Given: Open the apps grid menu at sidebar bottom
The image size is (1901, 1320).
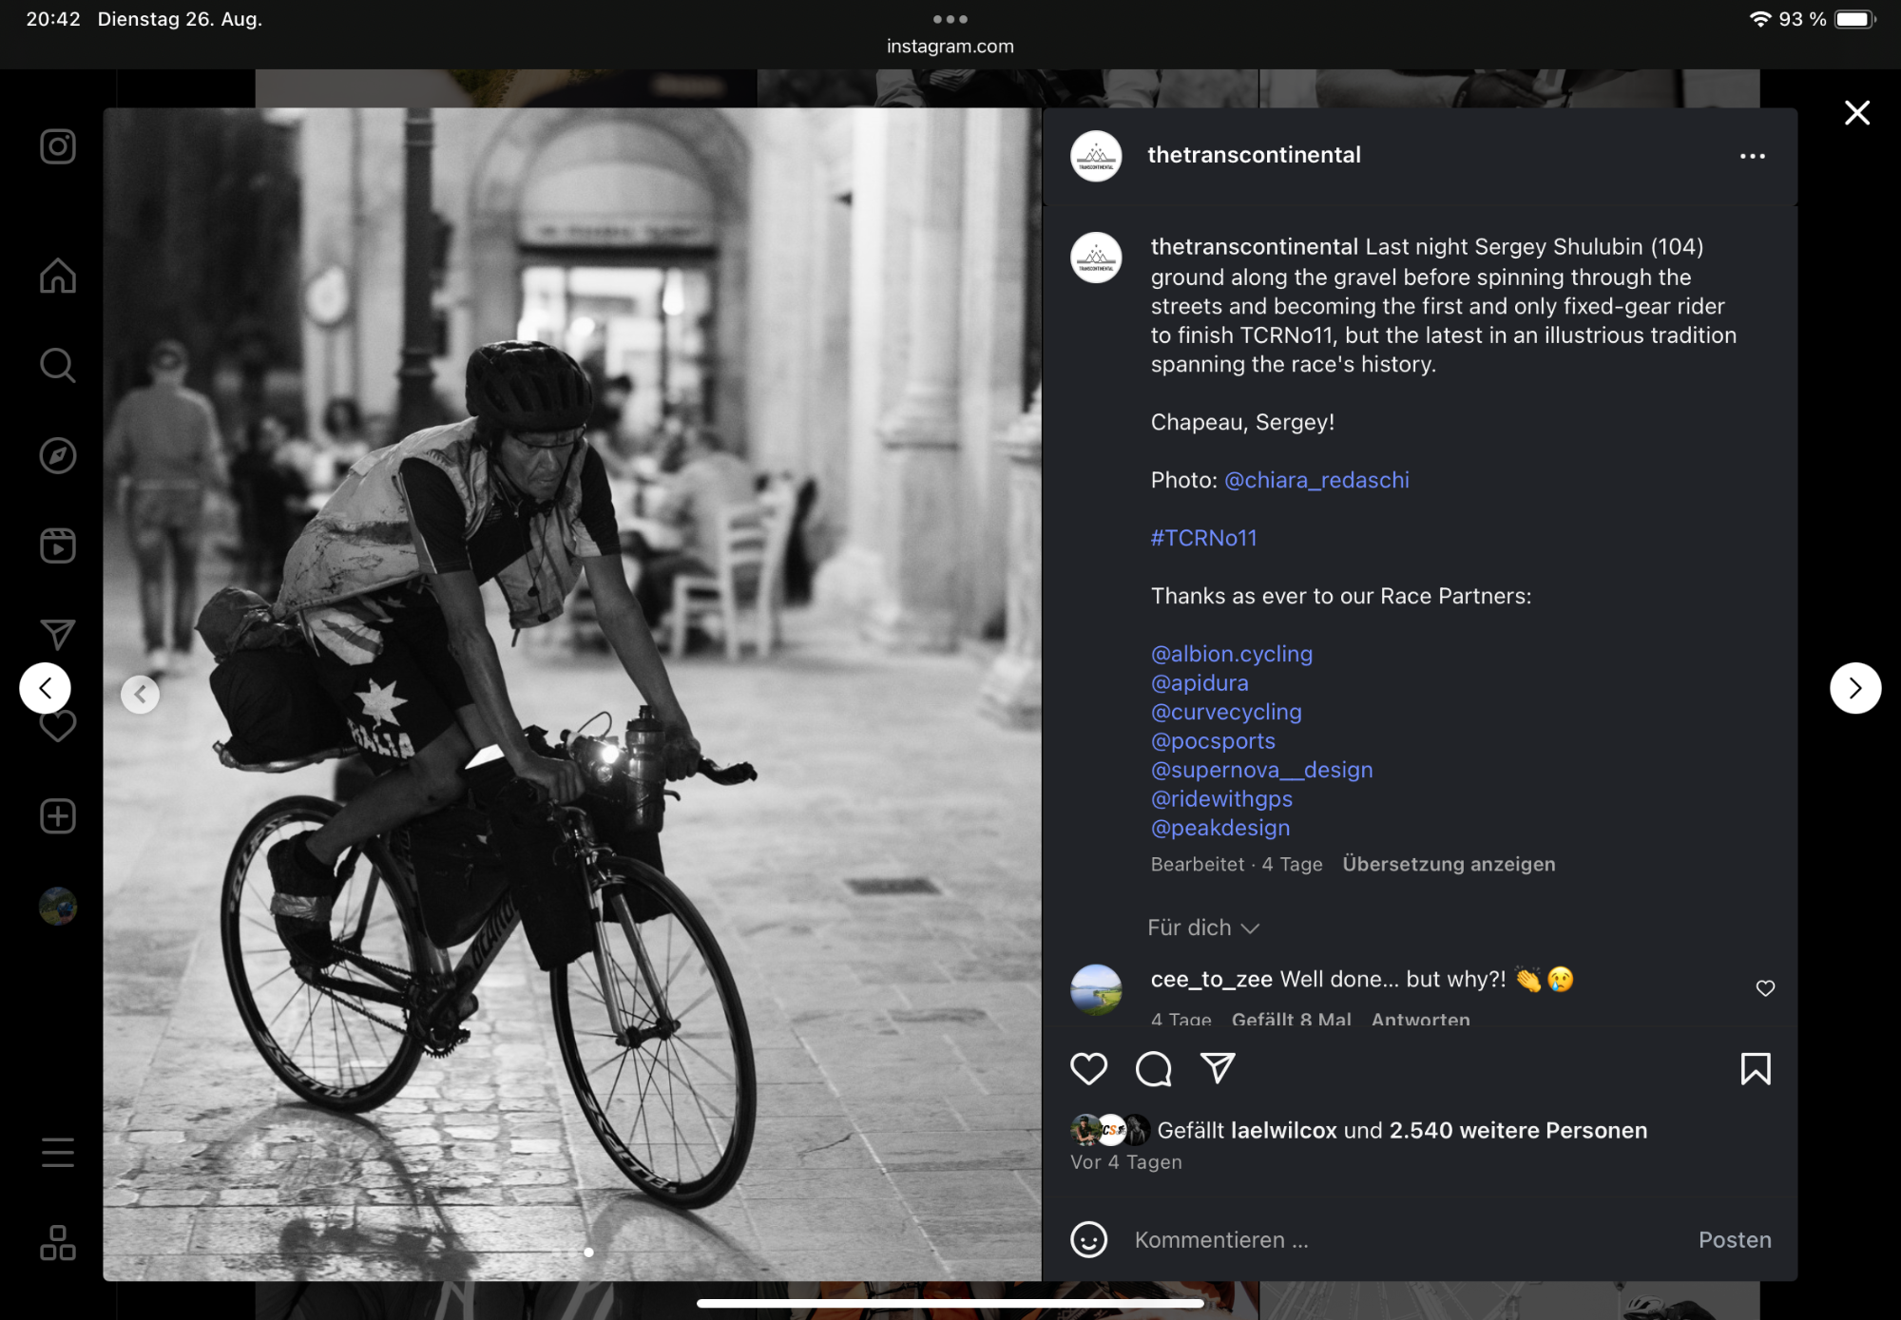Looking at the screenshot, I should tap(58, 1242).
